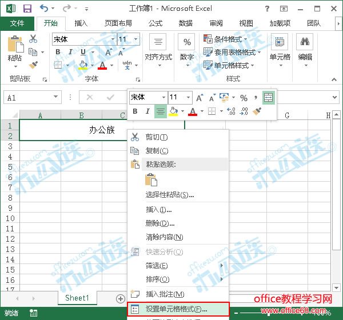Save the workbook with the floppy icon
Image resolution: width=343 pixels, height=320 pixels.
(x=27, y=9)
